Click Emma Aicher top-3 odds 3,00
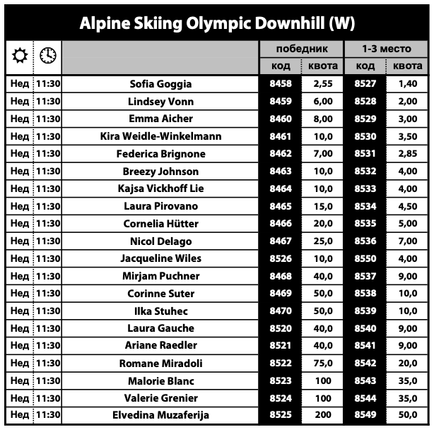 408,119
